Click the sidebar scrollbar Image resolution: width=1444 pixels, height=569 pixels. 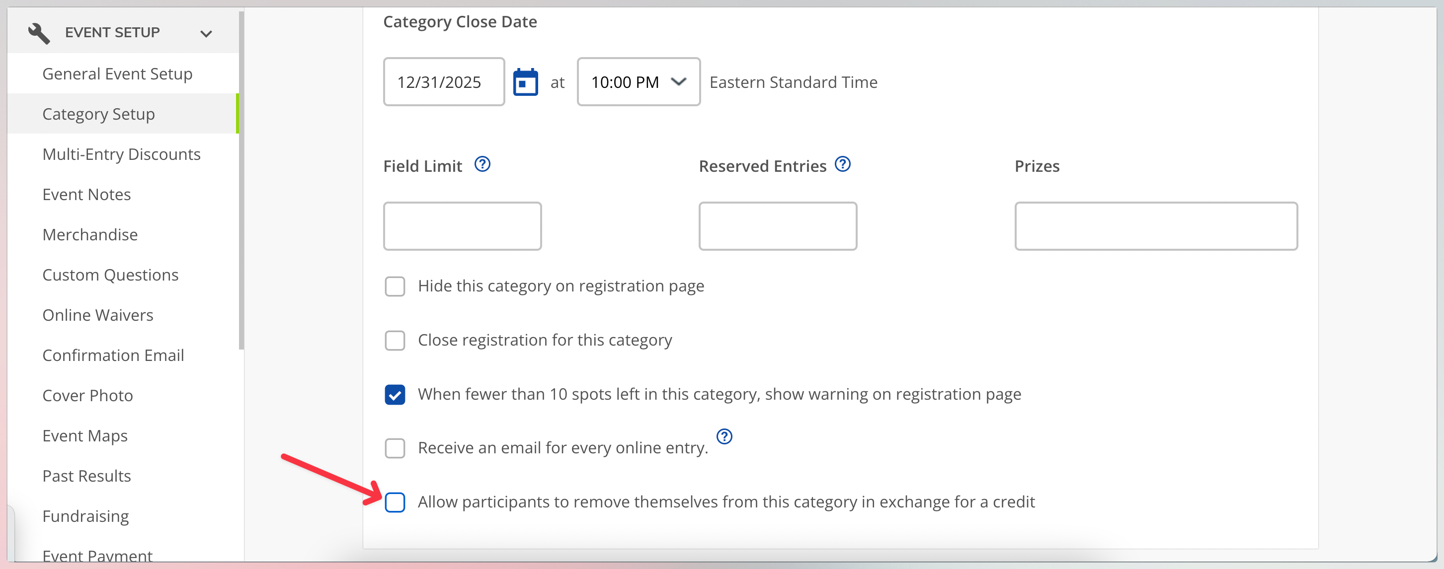tap(241, 180)
